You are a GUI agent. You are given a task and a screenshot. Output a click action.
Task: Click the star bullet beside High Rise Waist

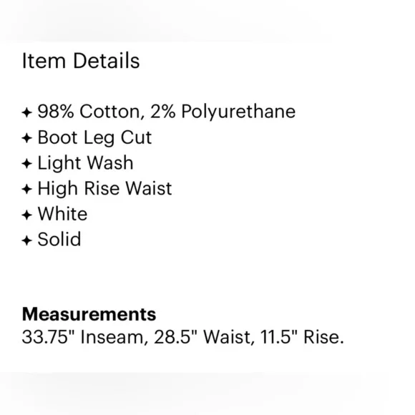click(x=26, y=189)
